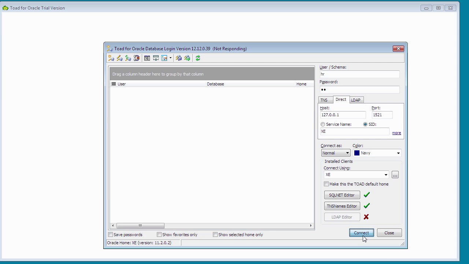469x264 pixels.
Task: Toggle Save passwords checkbox
Action: click(111, 235)
